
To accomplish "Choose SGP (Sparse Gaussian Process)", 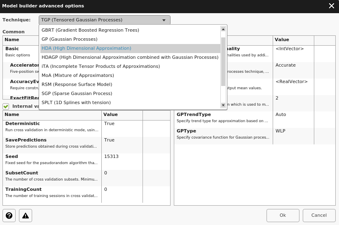I will pos(77,93).
